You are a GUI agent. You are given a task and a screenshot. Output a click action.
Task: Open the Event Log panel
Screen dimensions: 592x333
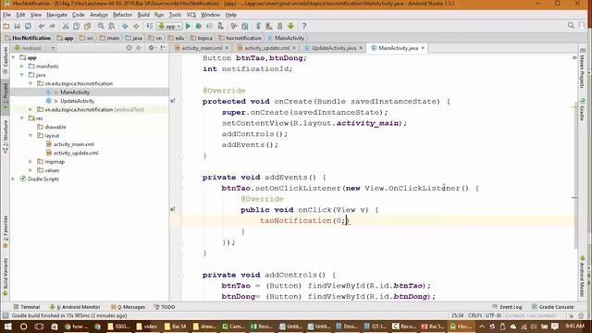coord(507,307)
